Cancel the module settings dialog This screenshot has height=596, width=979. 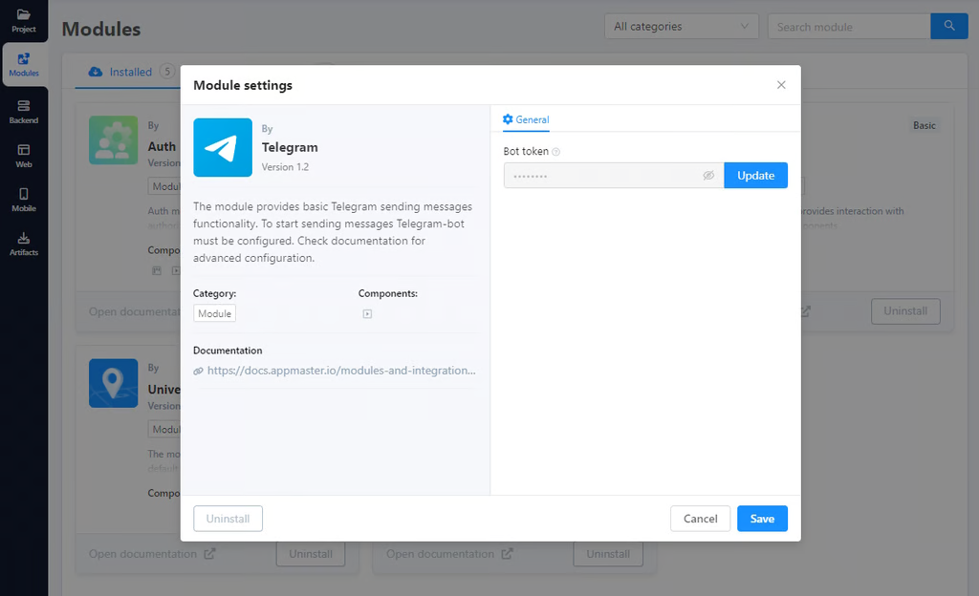[x=700, y=519]
